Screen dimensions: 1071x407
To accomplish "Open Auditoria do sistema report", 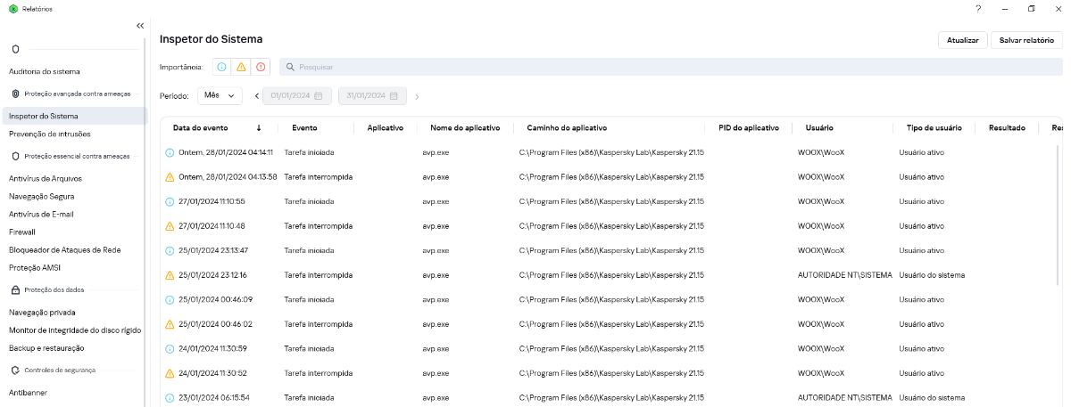I will 45,71.
